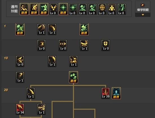Select the sitting figure mastered general skill

tap(24, 9)
